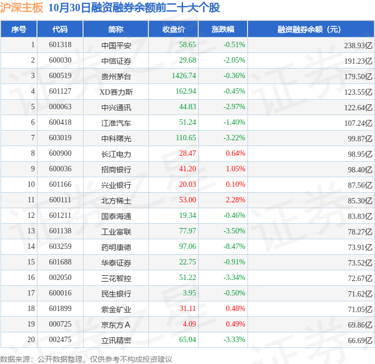Click stock name 京东方A

click(116, 325)
